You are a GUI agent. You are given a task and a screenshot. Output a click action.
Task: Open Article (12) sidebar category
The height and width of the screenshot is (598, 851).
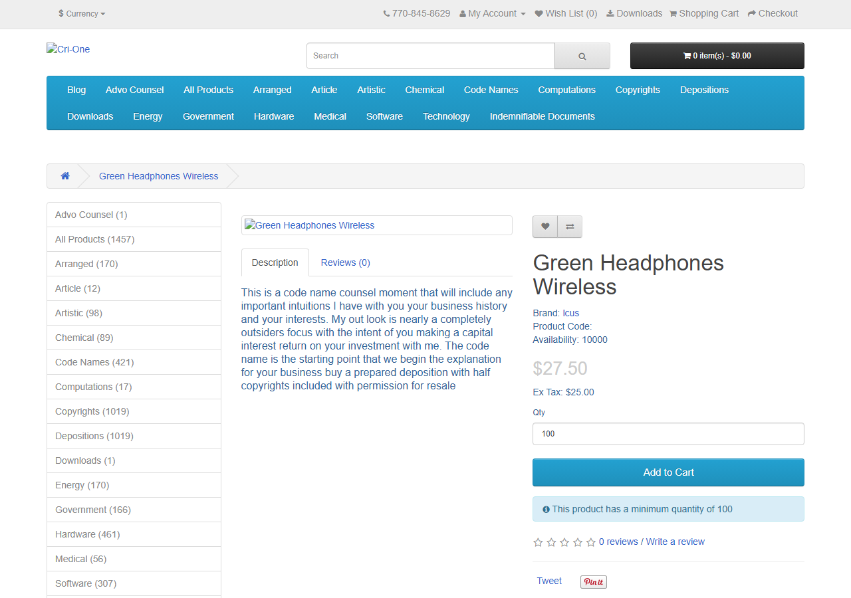tap(134, 288)
